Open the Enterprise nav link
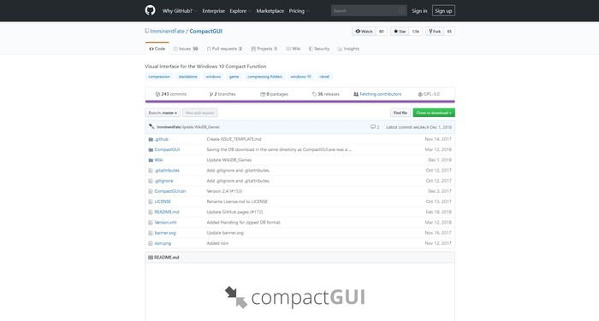This screenshot has height=321, width=599. coord(214,11)
